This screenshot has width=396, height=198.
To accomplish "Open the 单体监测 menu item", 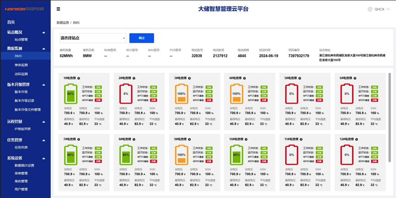I will pos(21,65).
